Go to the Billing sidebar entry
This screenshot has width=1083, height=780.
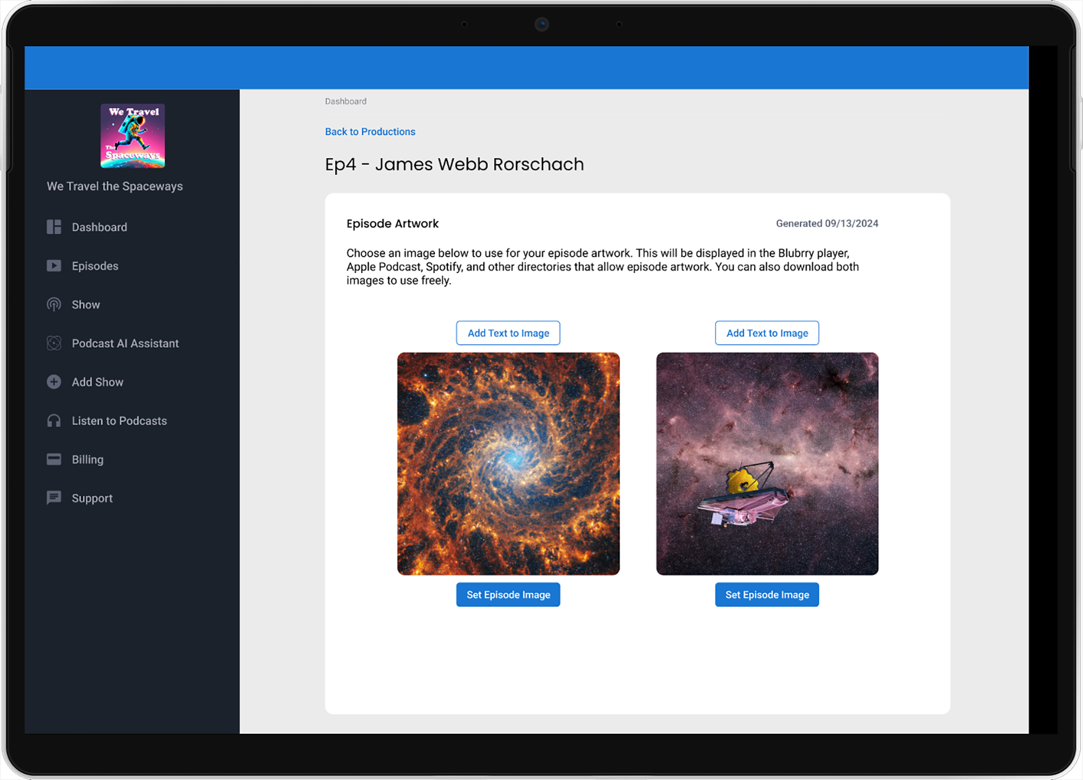click(87, 459)
